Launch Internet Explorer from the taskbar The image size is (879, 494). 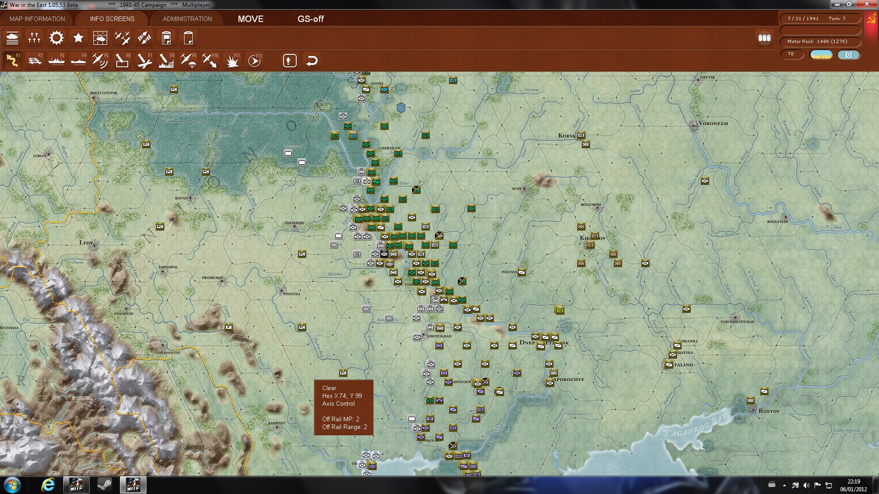pos(48,485)
